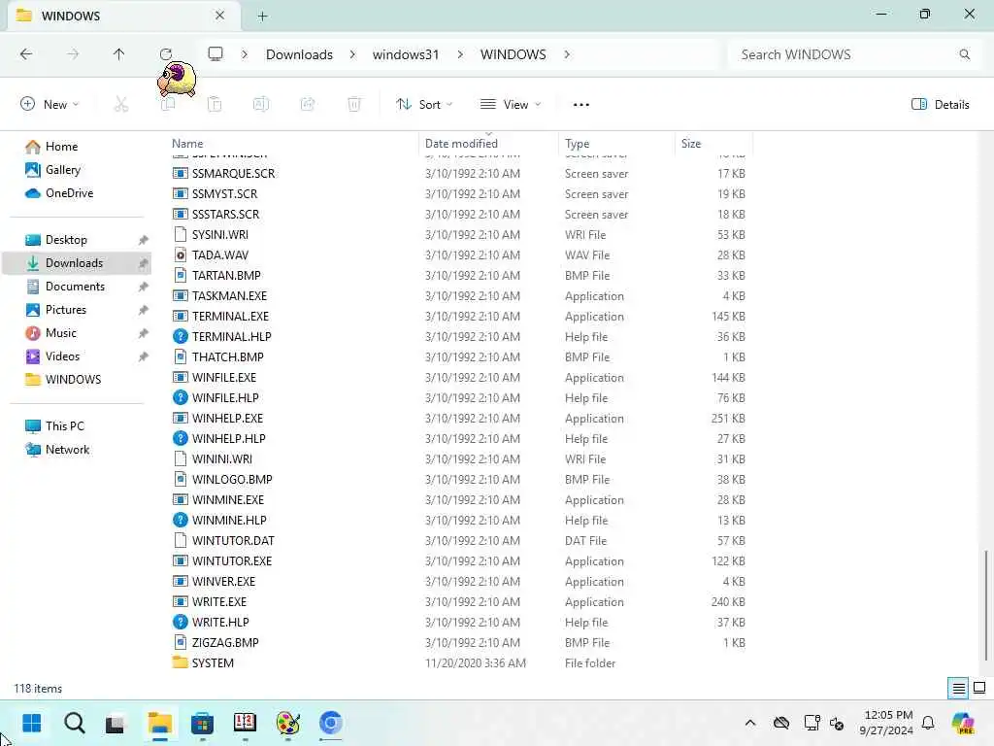Click the Rename toolbar icon
The height and width of the screenshot is (746, 994).
[x=260, y=105]
